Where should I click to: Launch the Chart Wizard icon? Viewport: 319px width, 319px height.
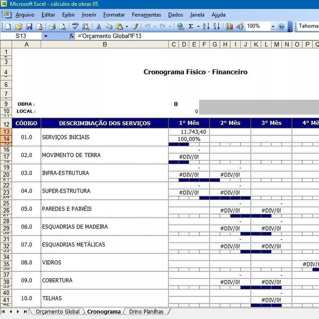[x=229, y=26]
